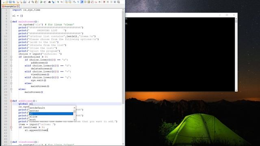This screenshot has height=146, width=260.
Task: Click the Open file toolbar icon
Action: tap(6, 2)
